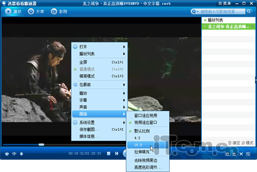Click the 播放 play icon in top toolbar
Screen dimensions: 257x172
point(8,12)
